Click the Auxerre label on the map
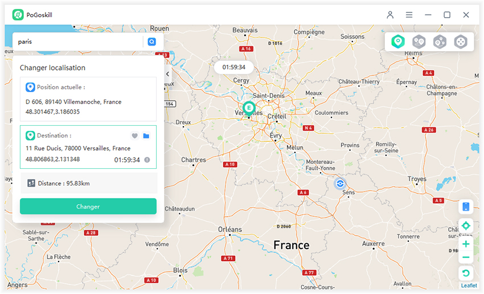The width and height of the screenshot is (484, 294). click(373, 243)
